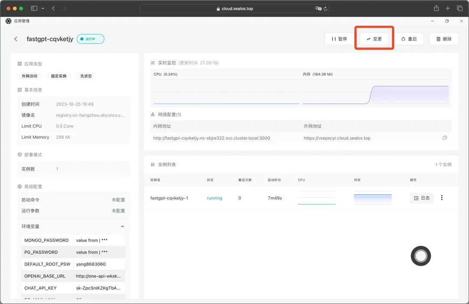Click the 网络配置(1) section heading
This screenshot has width=469, height=304.
pos(169,114)
